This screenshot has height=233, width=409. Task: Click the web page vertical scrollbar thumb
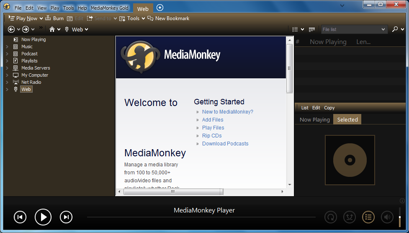[x=290, y=68]
